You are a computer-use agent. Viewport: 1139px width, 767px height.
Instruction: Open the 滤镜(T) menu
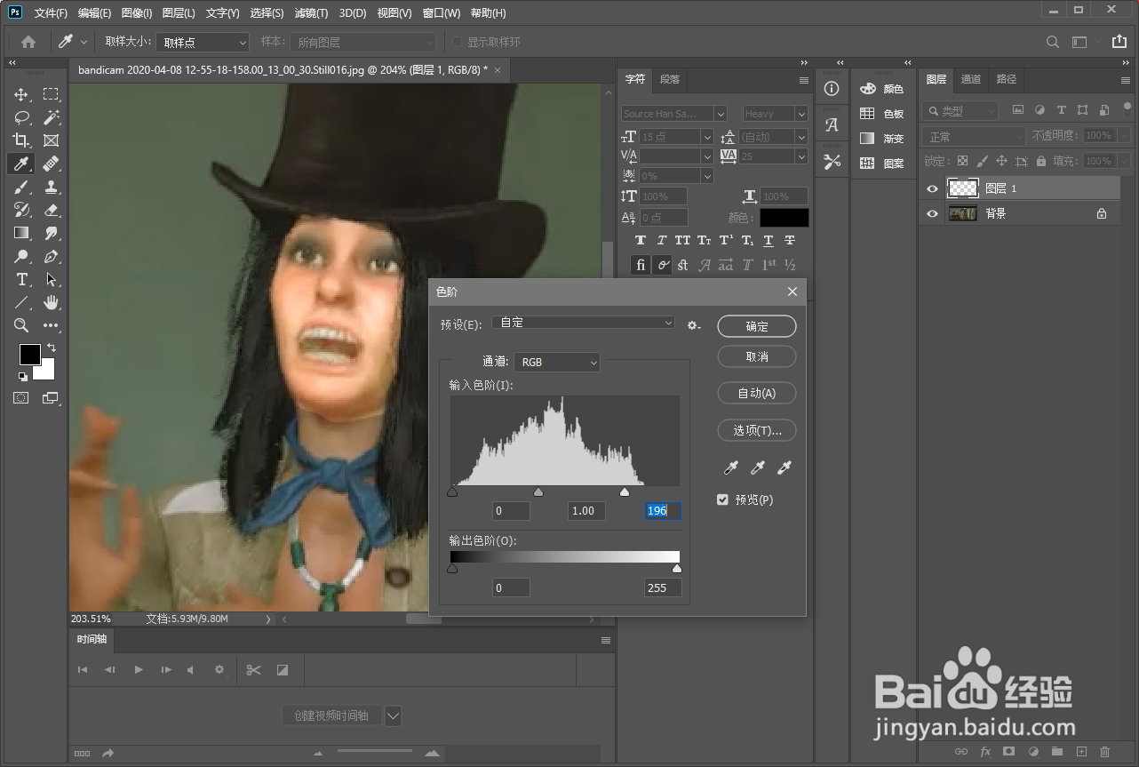[311, 13]
